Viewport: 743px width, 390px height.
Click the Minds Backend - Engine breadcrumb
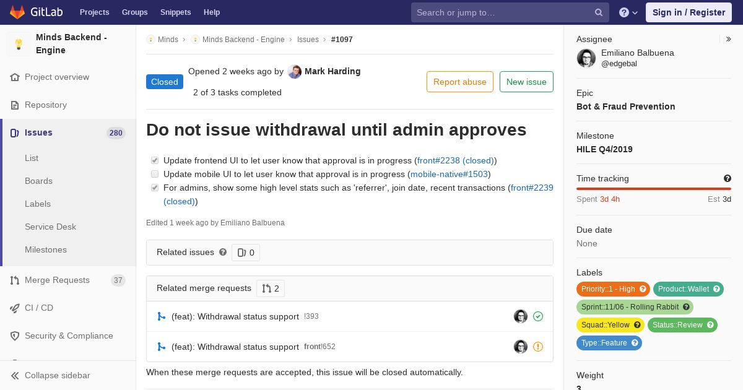point(243,40)
